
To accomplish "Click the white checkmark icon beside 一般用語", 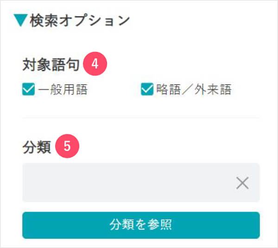I will [x=28, y=89].
